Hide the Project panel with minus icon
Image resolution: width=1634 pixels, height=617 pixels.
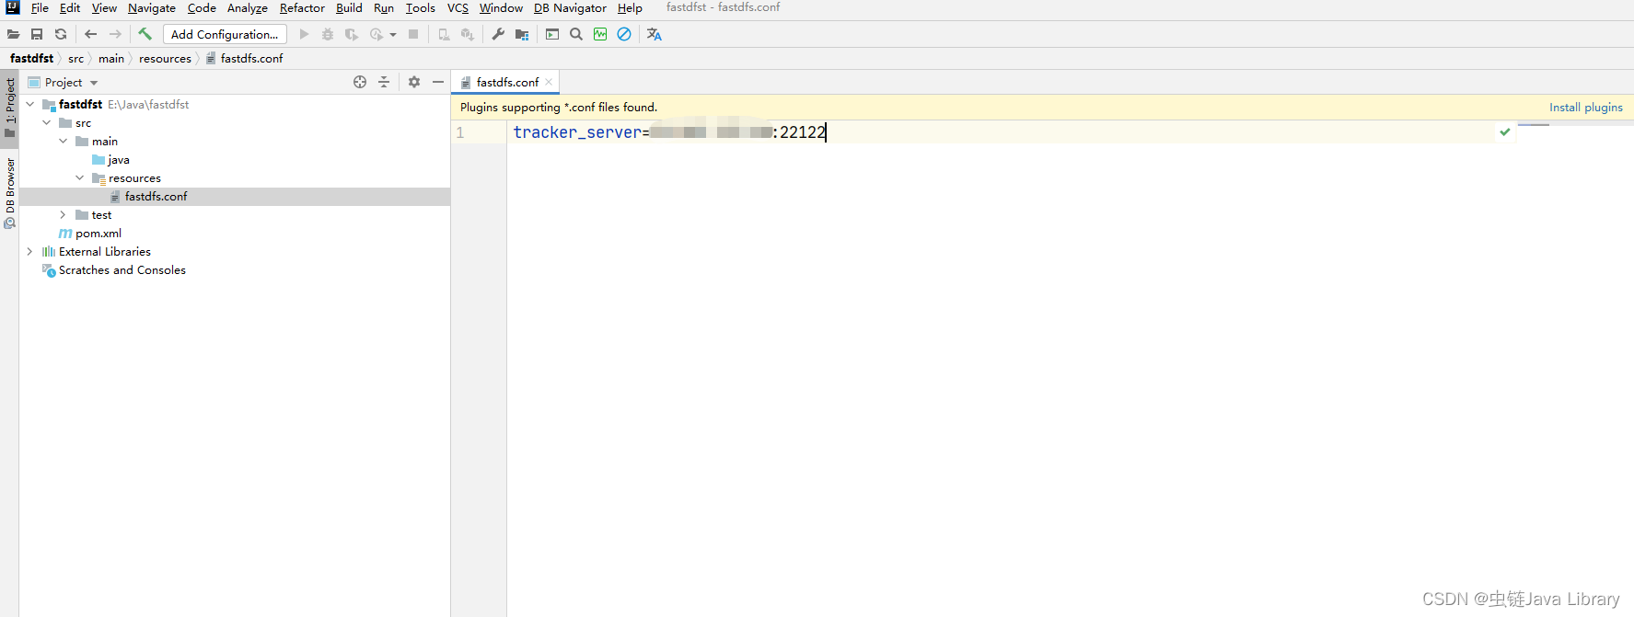click(438, 82)
